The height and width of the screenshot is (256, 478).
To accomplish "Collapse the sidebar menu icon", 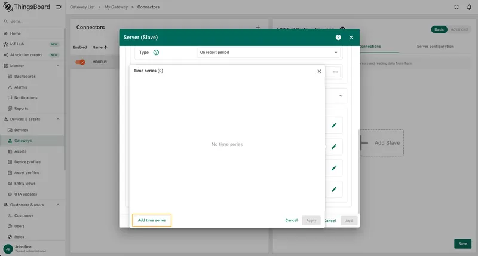I will click(x=59, y=7).
